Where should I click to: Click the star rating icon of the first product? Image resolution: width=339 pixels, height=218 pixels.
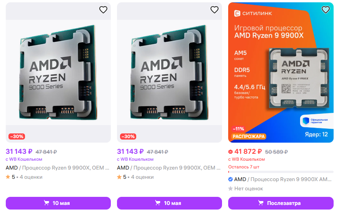pos(8,177)
